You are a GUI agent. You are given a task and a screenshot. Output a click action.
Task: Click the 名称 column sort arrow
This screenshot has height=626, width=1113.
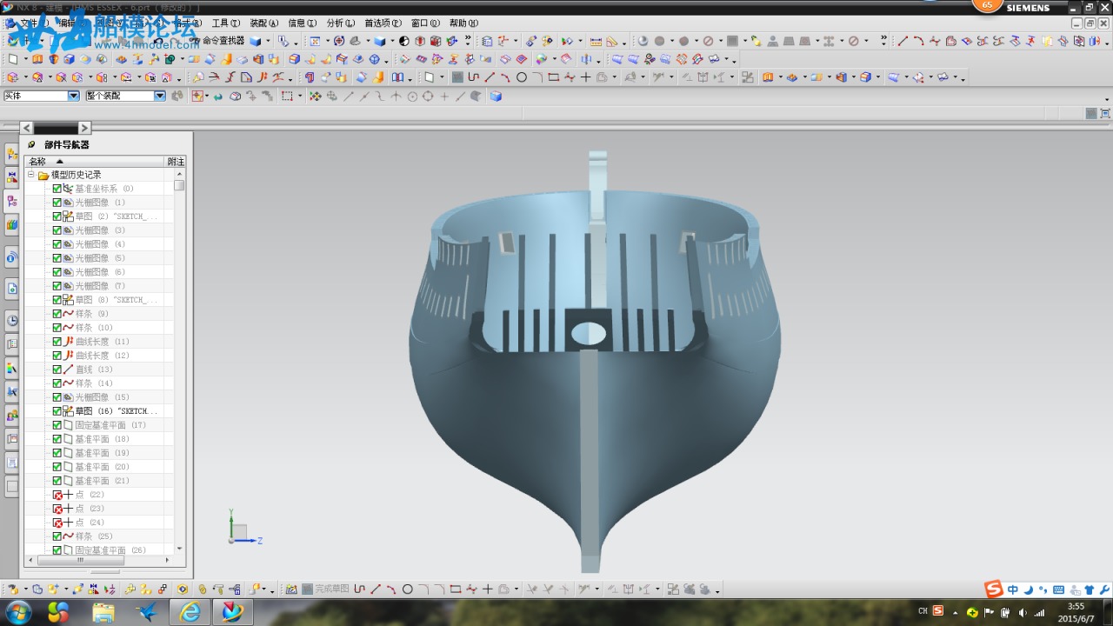click(60, 161)
